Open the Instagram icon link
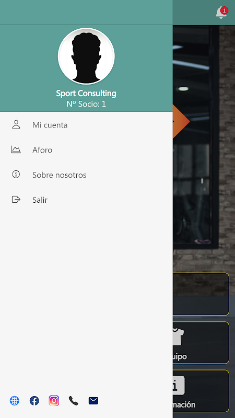235x418 pixels. 54,401
